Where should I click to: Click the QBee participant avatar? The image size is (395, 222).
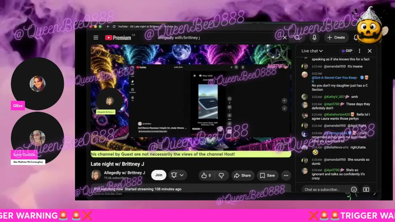point(37,84)
